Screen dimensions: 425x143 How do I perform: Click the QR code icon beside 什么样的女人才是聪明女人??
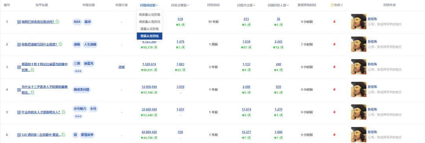point(19,112)
